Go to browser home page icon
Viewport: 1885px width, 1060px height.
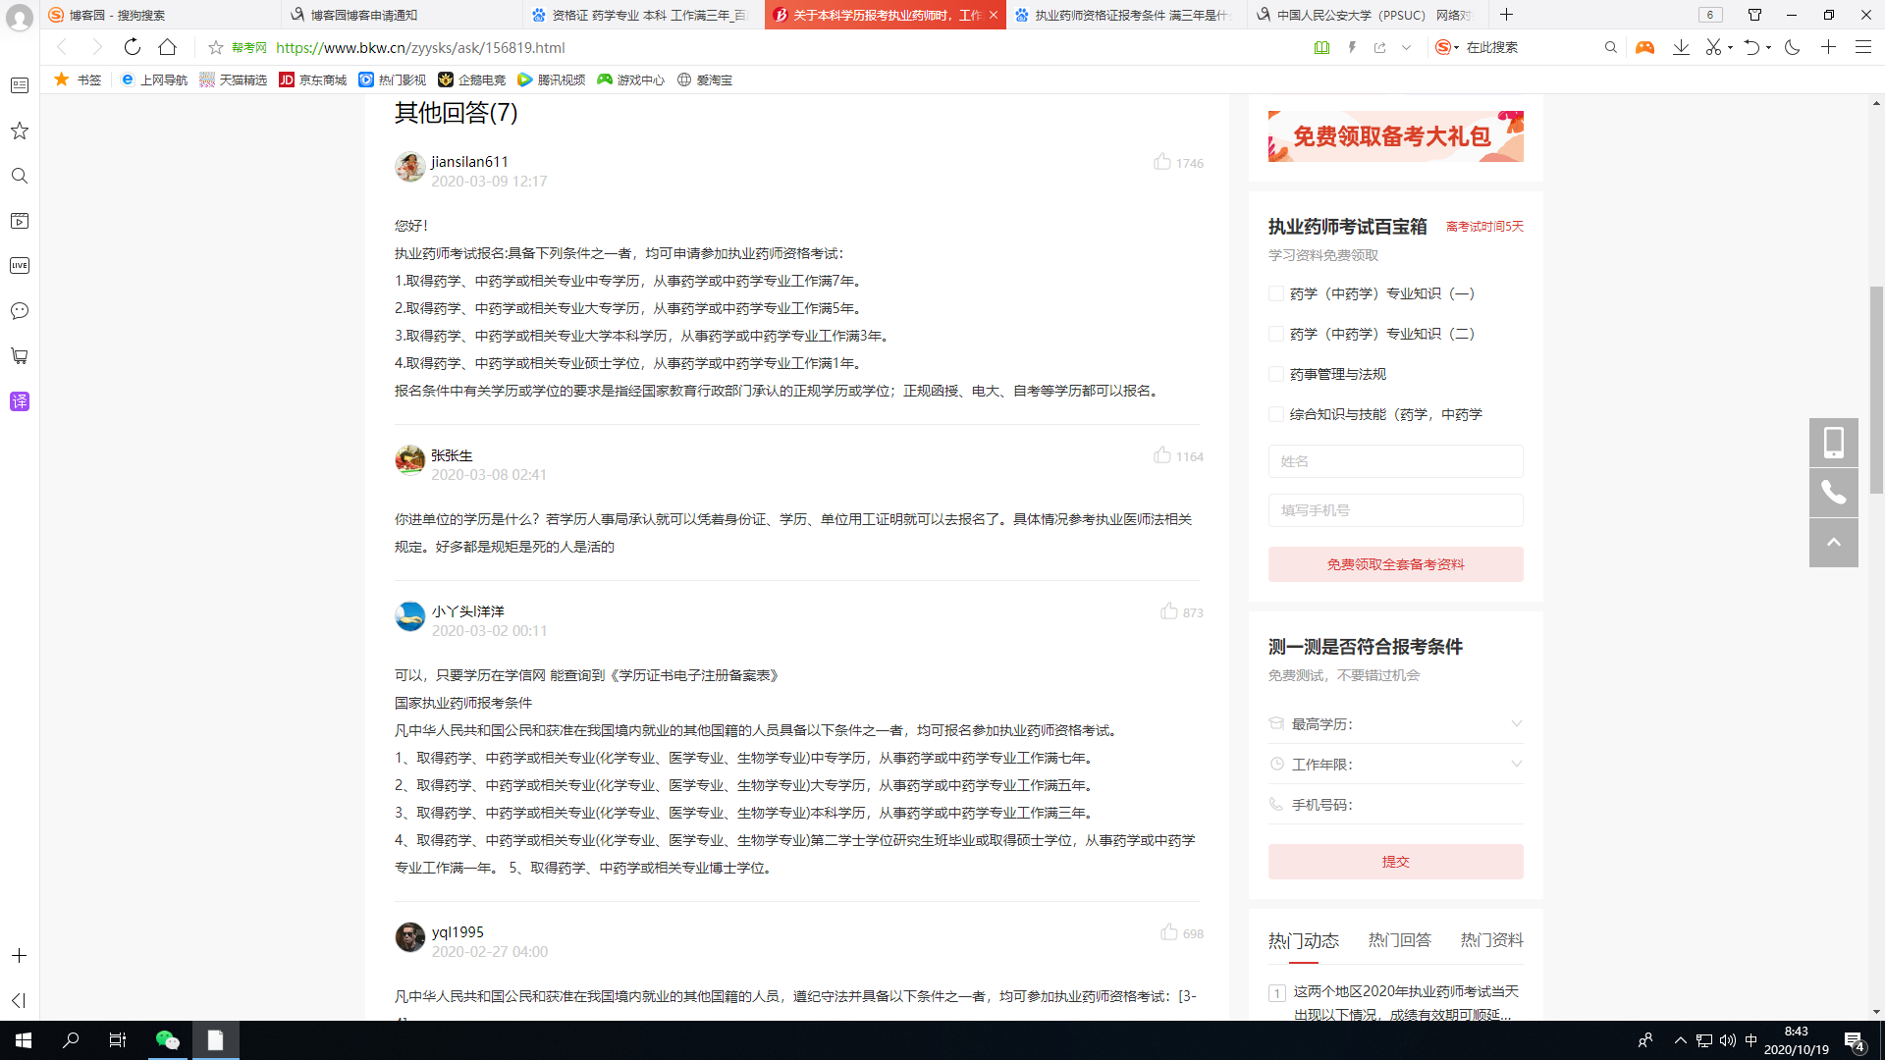pos(168,47)
